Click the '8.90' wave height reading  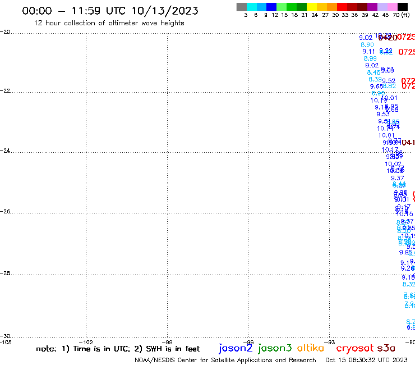[367, 45]
